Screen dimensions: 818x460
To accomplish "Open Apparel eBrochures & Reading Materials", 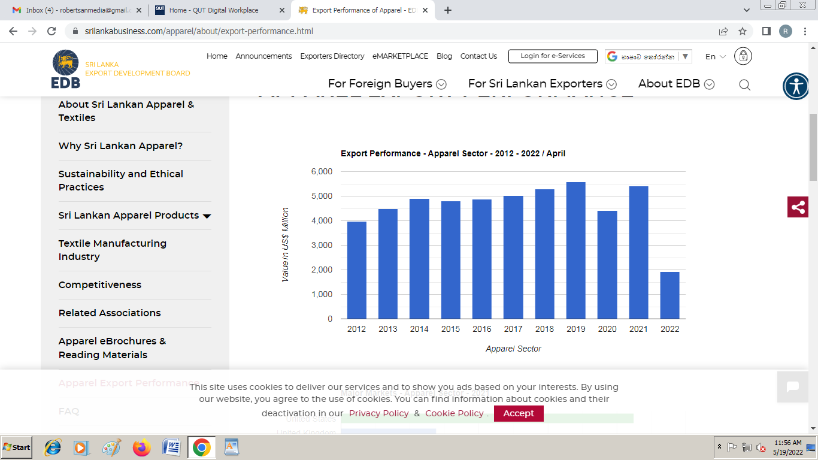I will 112,348.
